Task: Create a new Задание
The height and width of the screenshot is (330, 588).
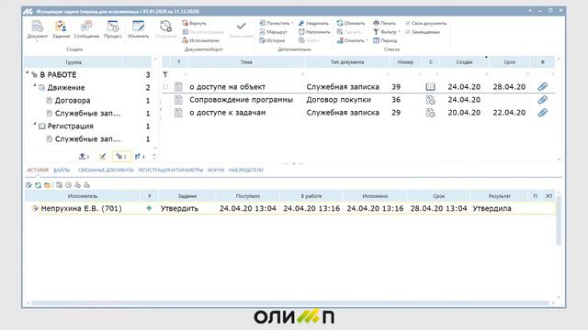Action: [x=61, y=29]
